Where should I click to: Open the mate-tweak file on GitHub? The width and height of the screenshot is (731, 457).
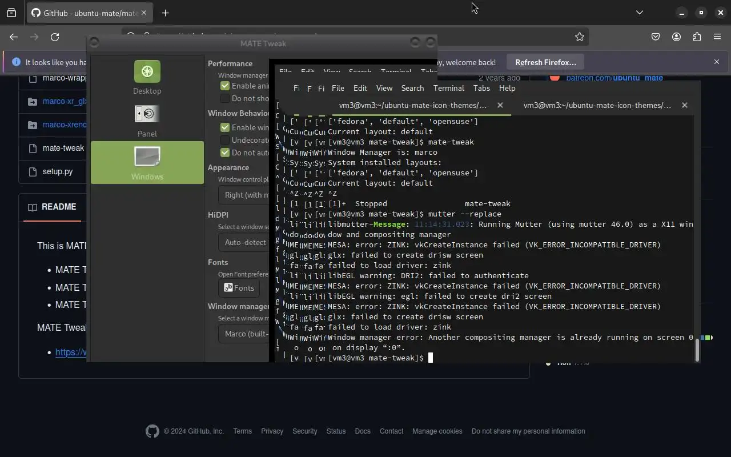(63, 148)
